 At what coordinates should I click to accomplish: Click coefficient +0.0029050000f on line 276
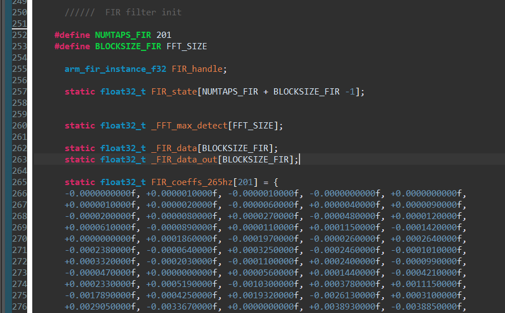click(x=100, y=307)
